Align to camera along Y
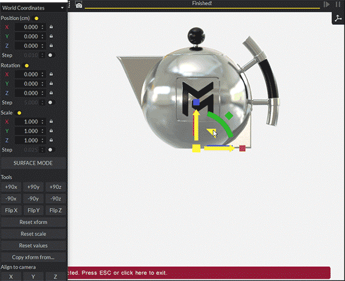Image resolution: width=345 pixels, height=281 pixels. pyautogui.click(x=33, y=277)
